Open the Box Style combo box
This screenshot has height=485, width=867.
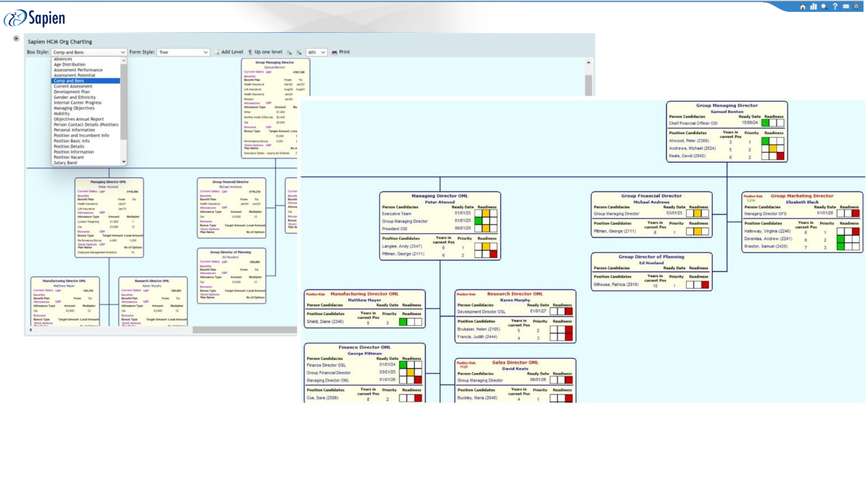click(x=89, y=52)
